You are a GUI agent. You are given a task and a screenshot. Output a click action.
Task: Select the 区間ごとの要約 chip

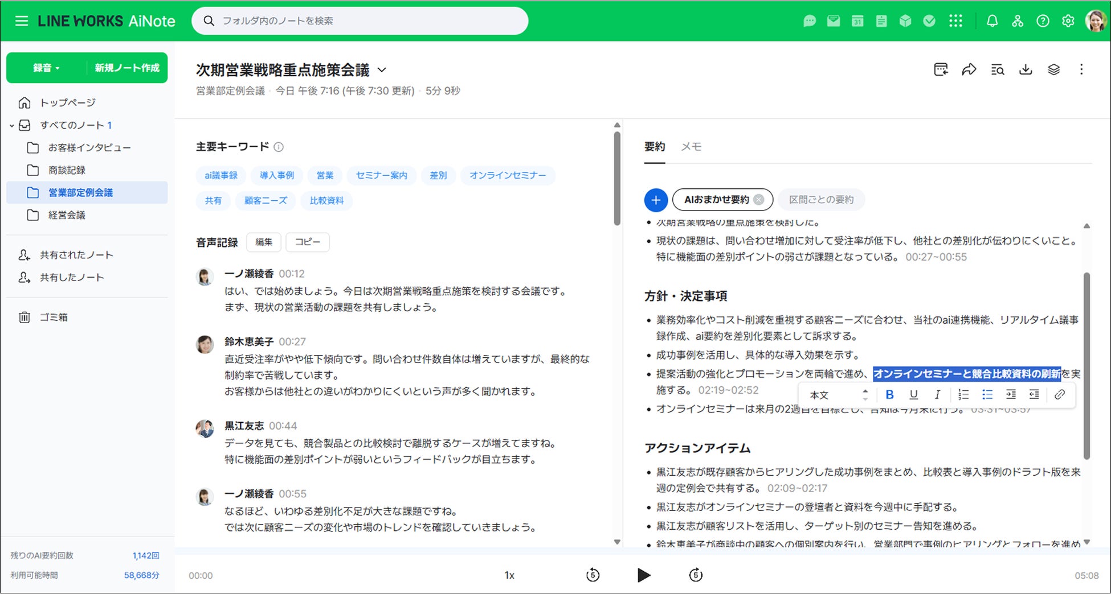pos(821,200)
